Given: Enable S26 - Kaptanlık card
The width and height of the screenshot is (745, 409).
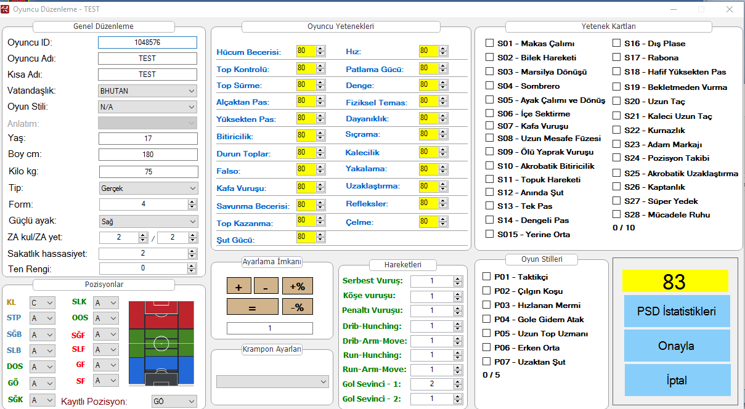Looking at the screenshot, I should tap(617, 187).
